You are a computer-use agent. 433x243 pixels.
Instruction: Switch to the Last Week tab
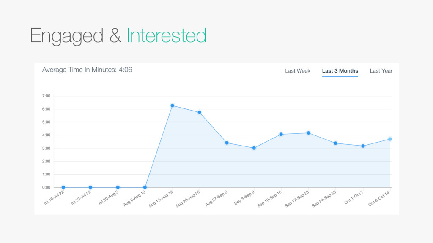298,71
